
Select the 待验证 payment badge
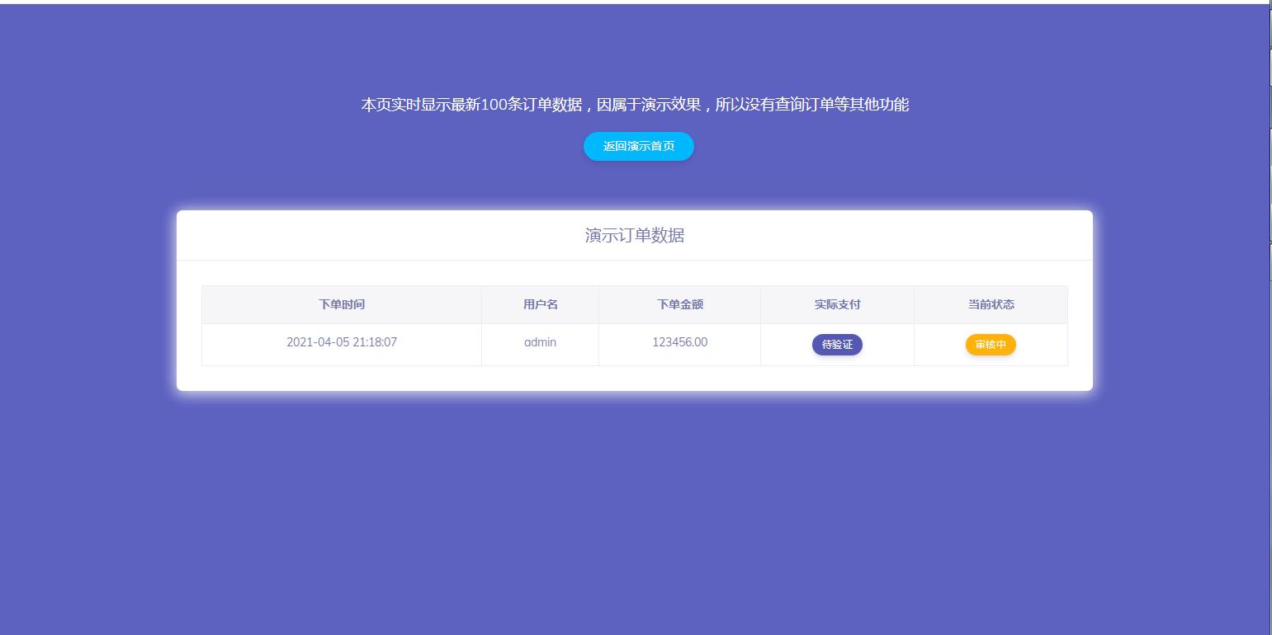[x=837, y=345]
